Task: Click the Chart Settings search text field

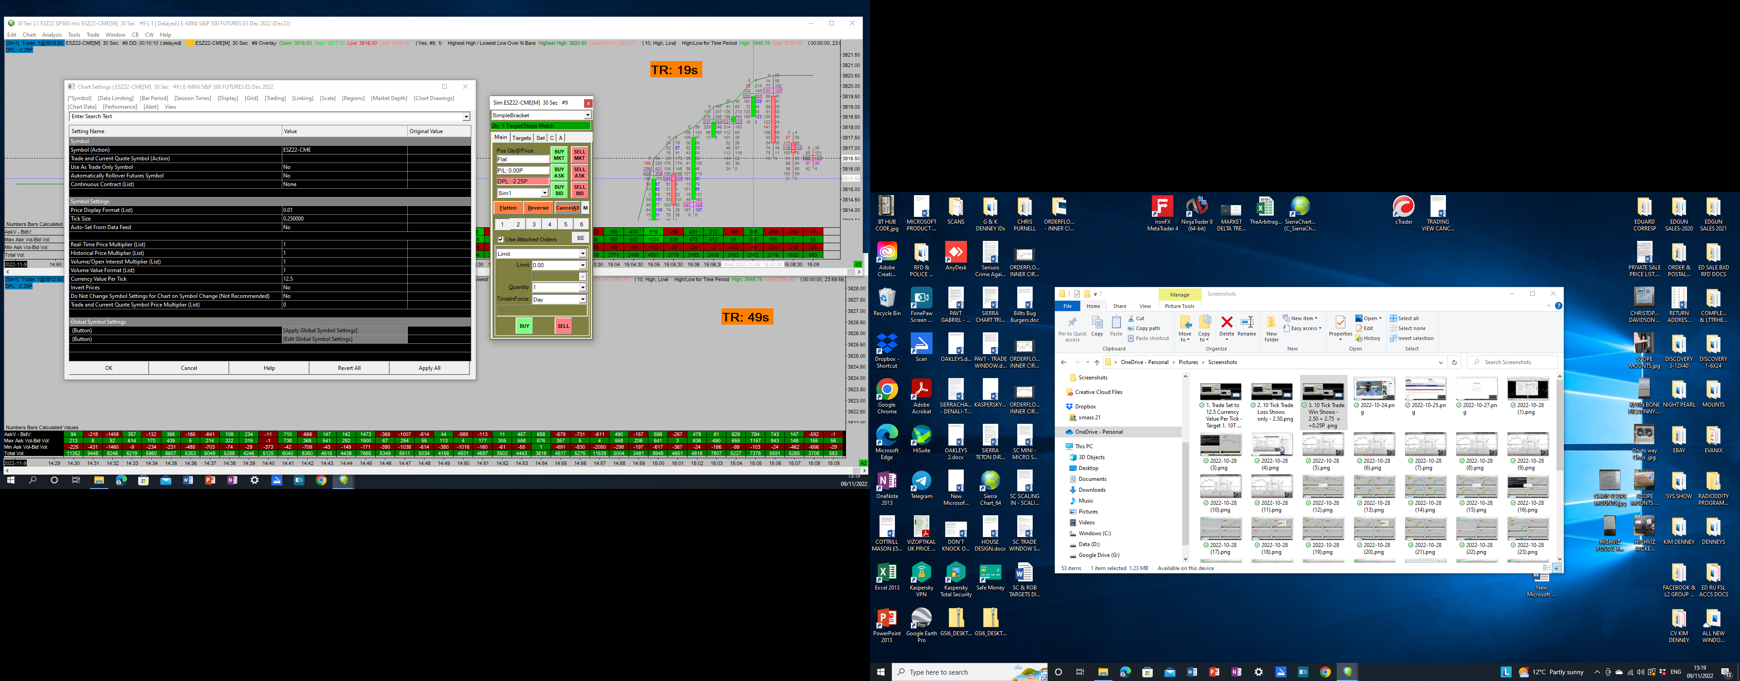Action: pos(266,117)
